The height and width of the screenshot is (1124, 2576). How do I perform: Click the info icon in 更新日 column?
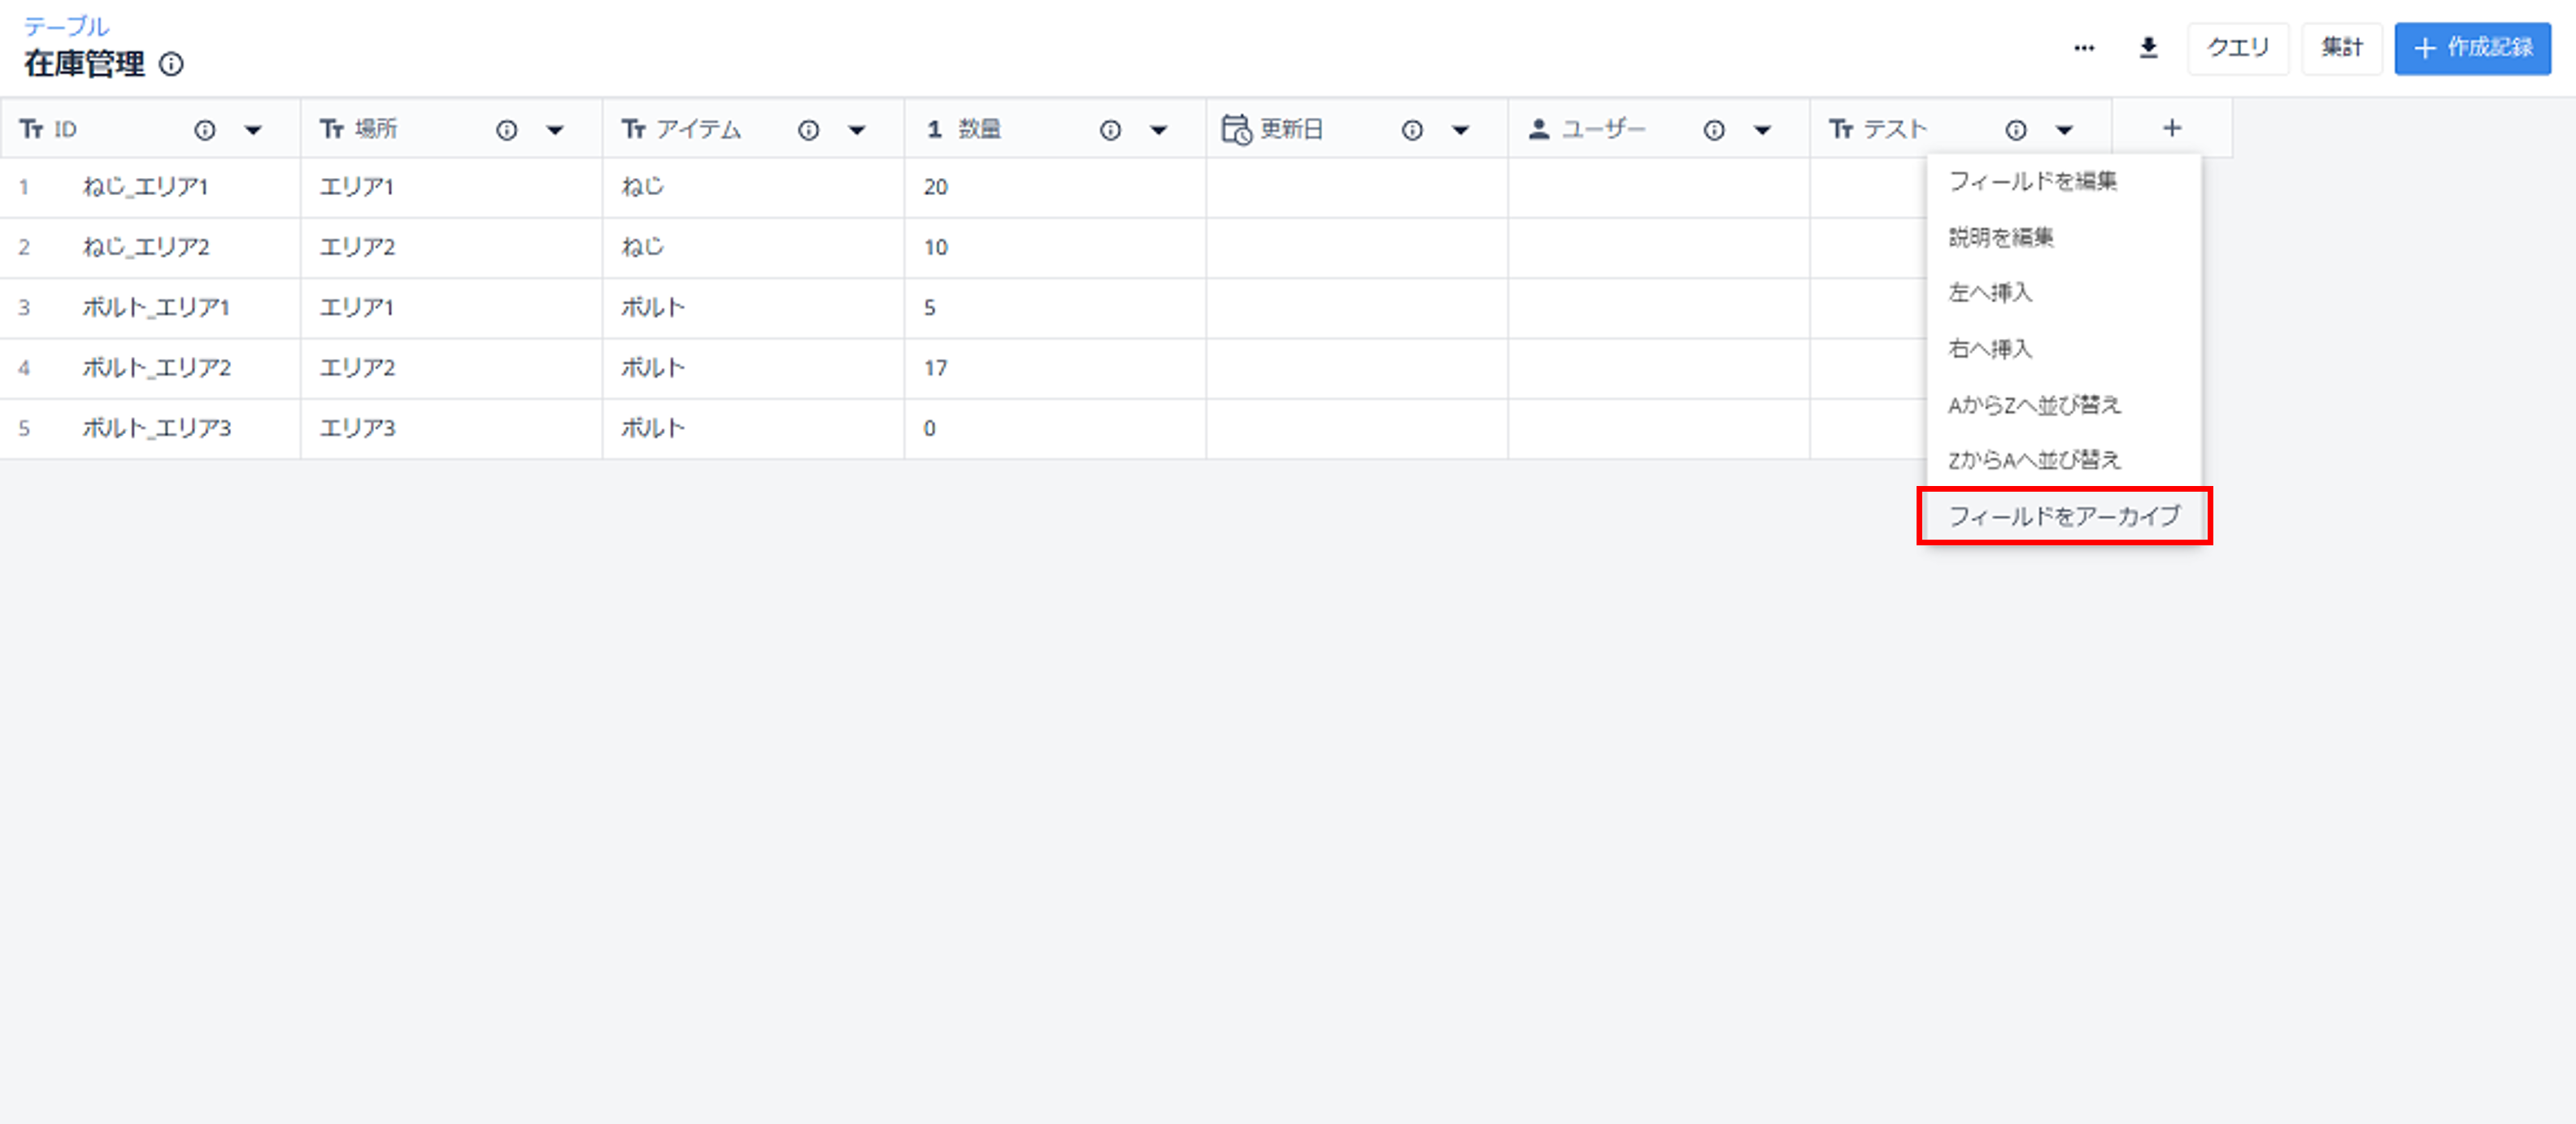point(1412,129)
